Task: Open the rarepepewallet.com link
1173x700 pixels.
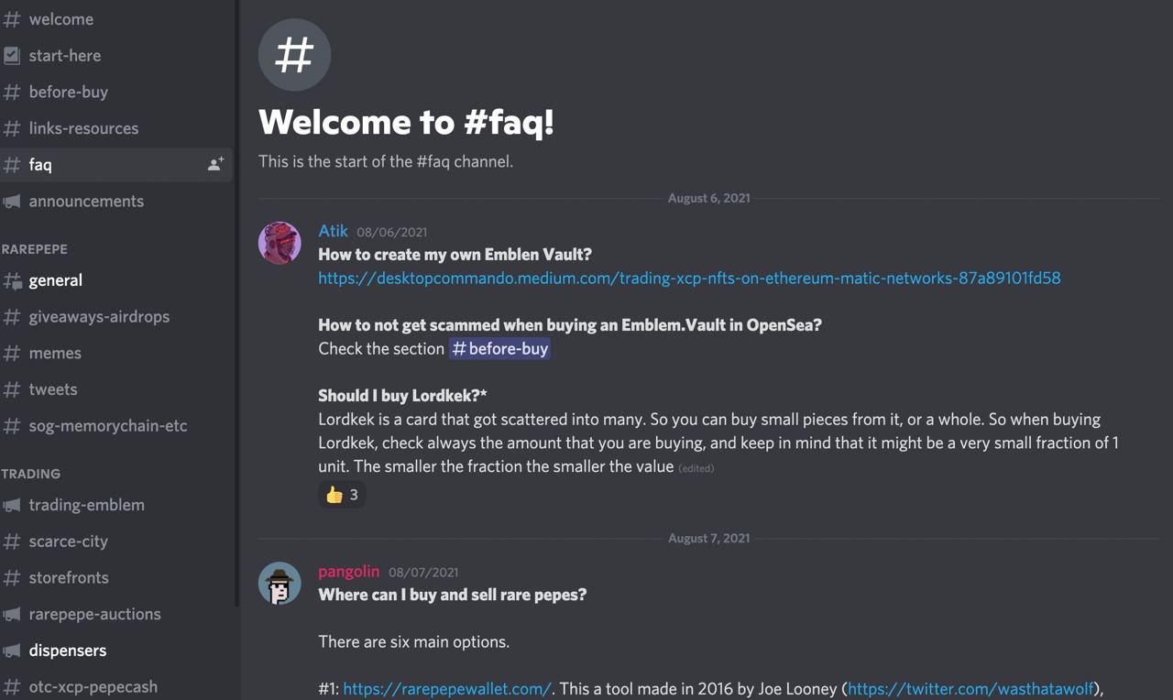Action: 447,689
